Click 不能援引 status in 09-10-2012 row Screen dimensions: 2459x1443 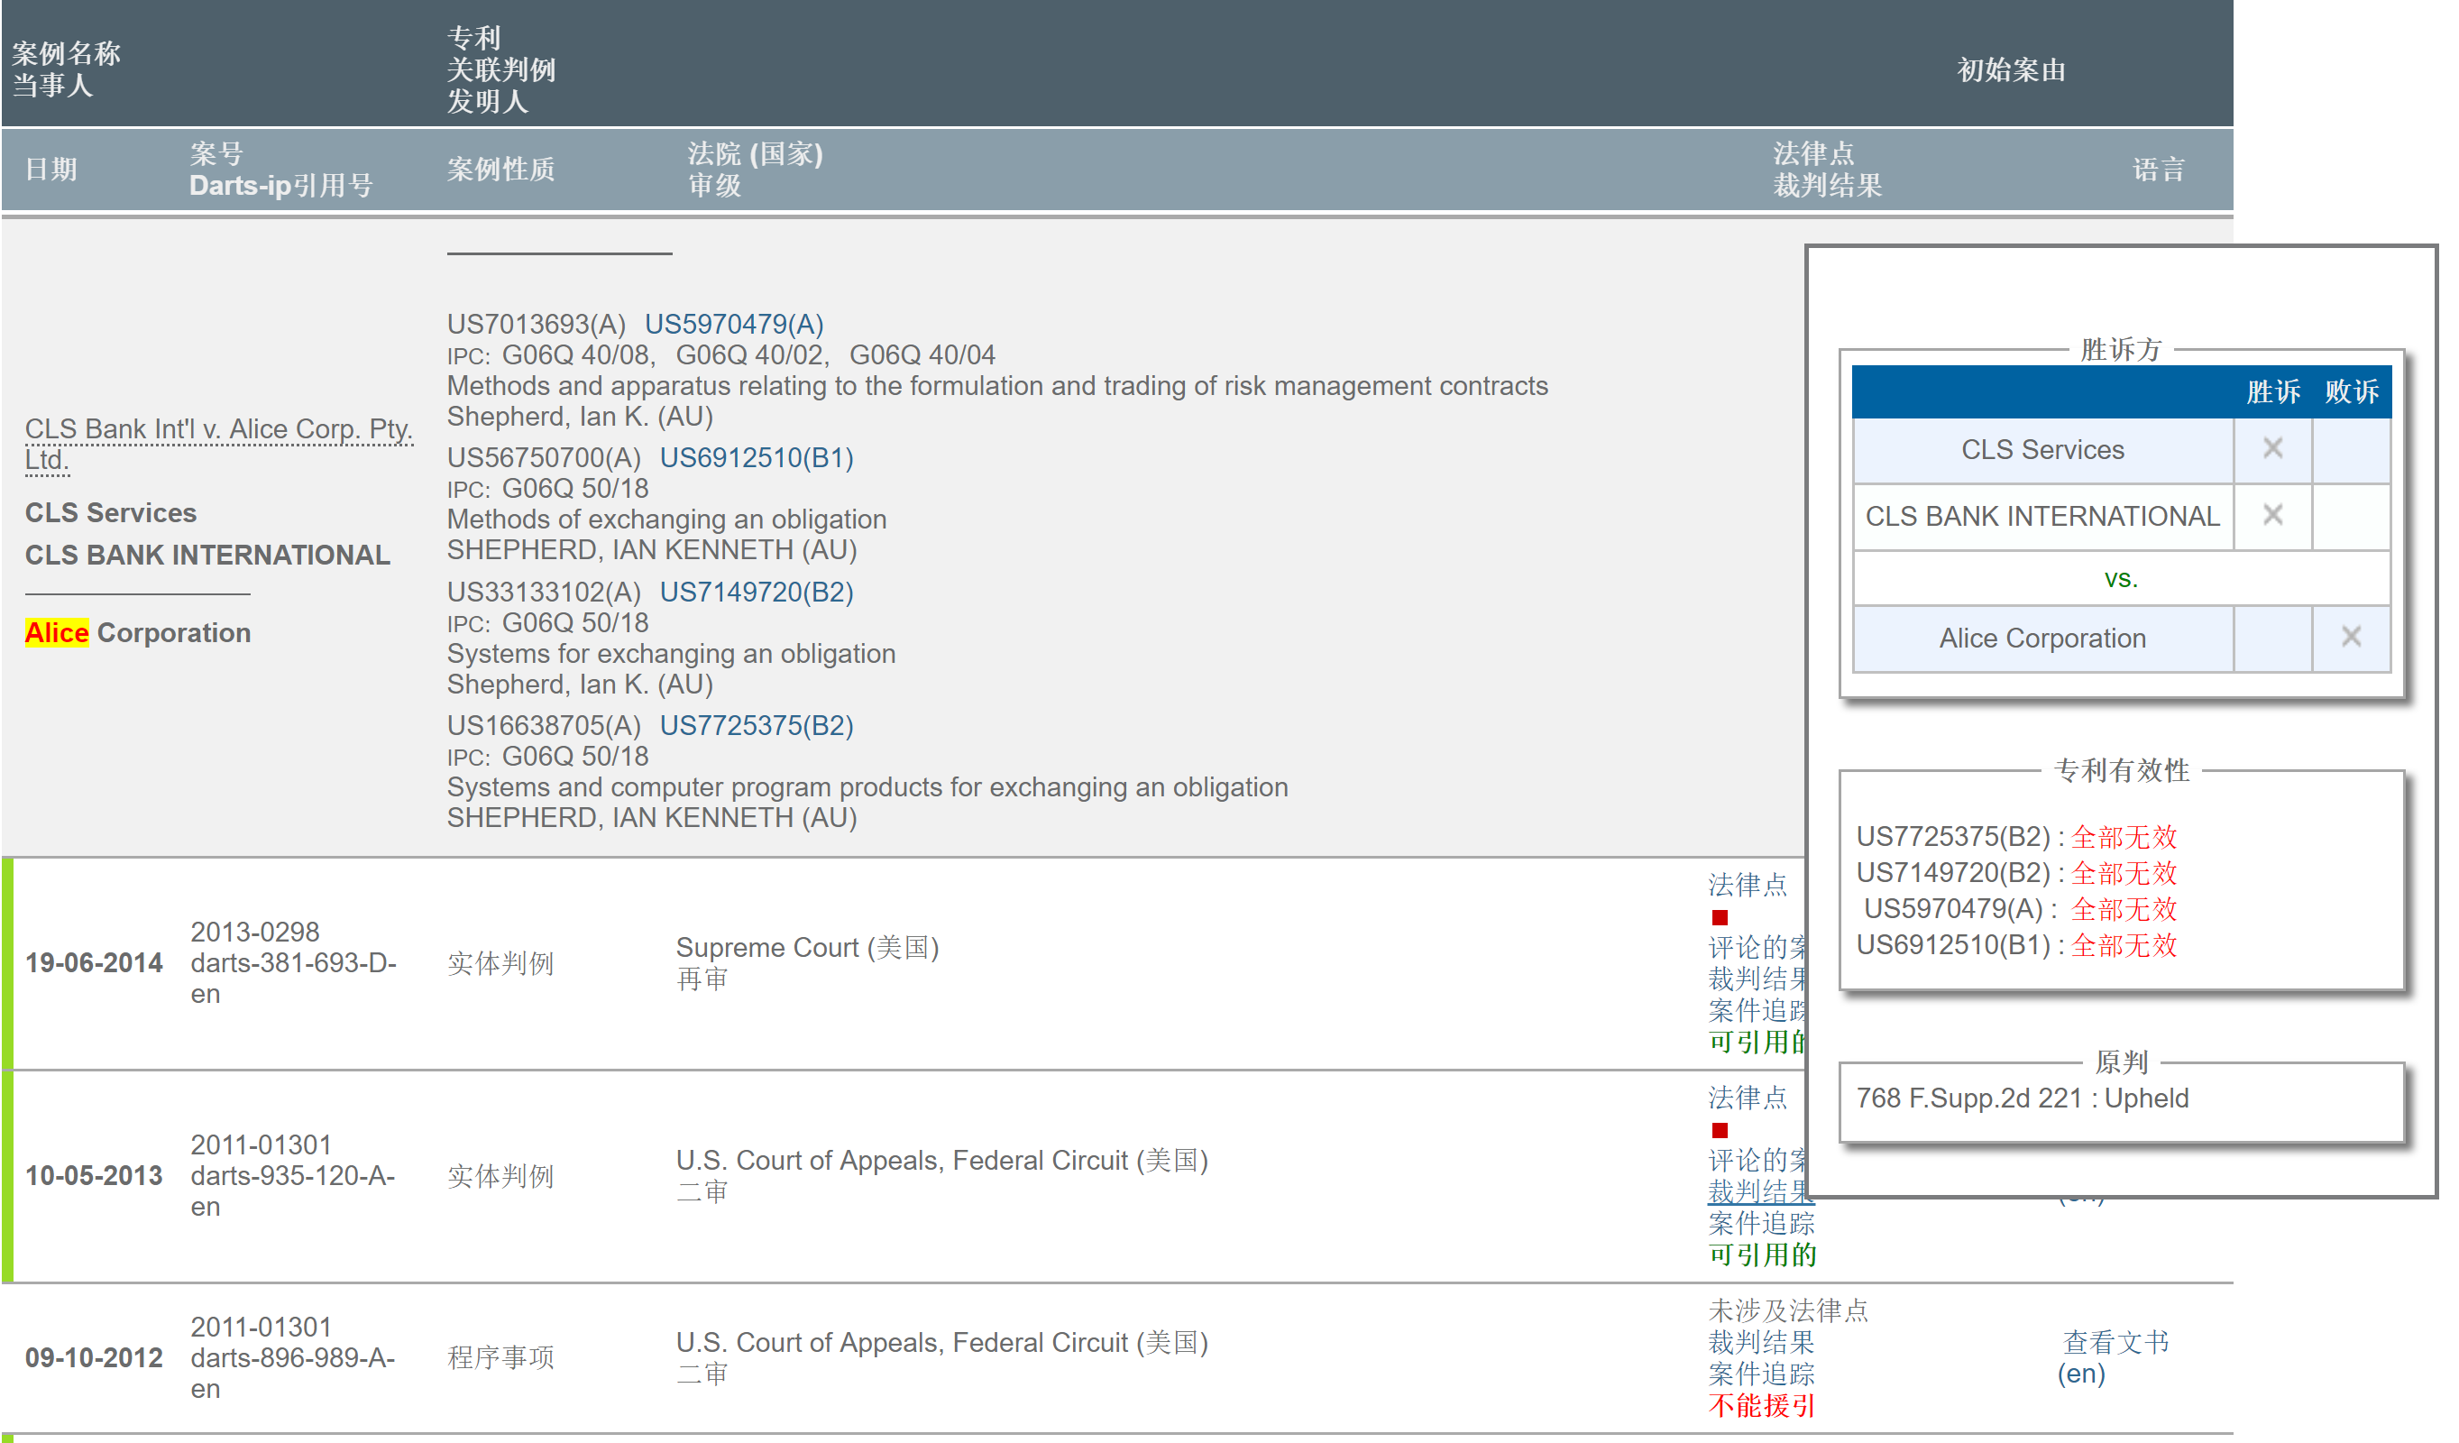[x=1762, y=1406]
